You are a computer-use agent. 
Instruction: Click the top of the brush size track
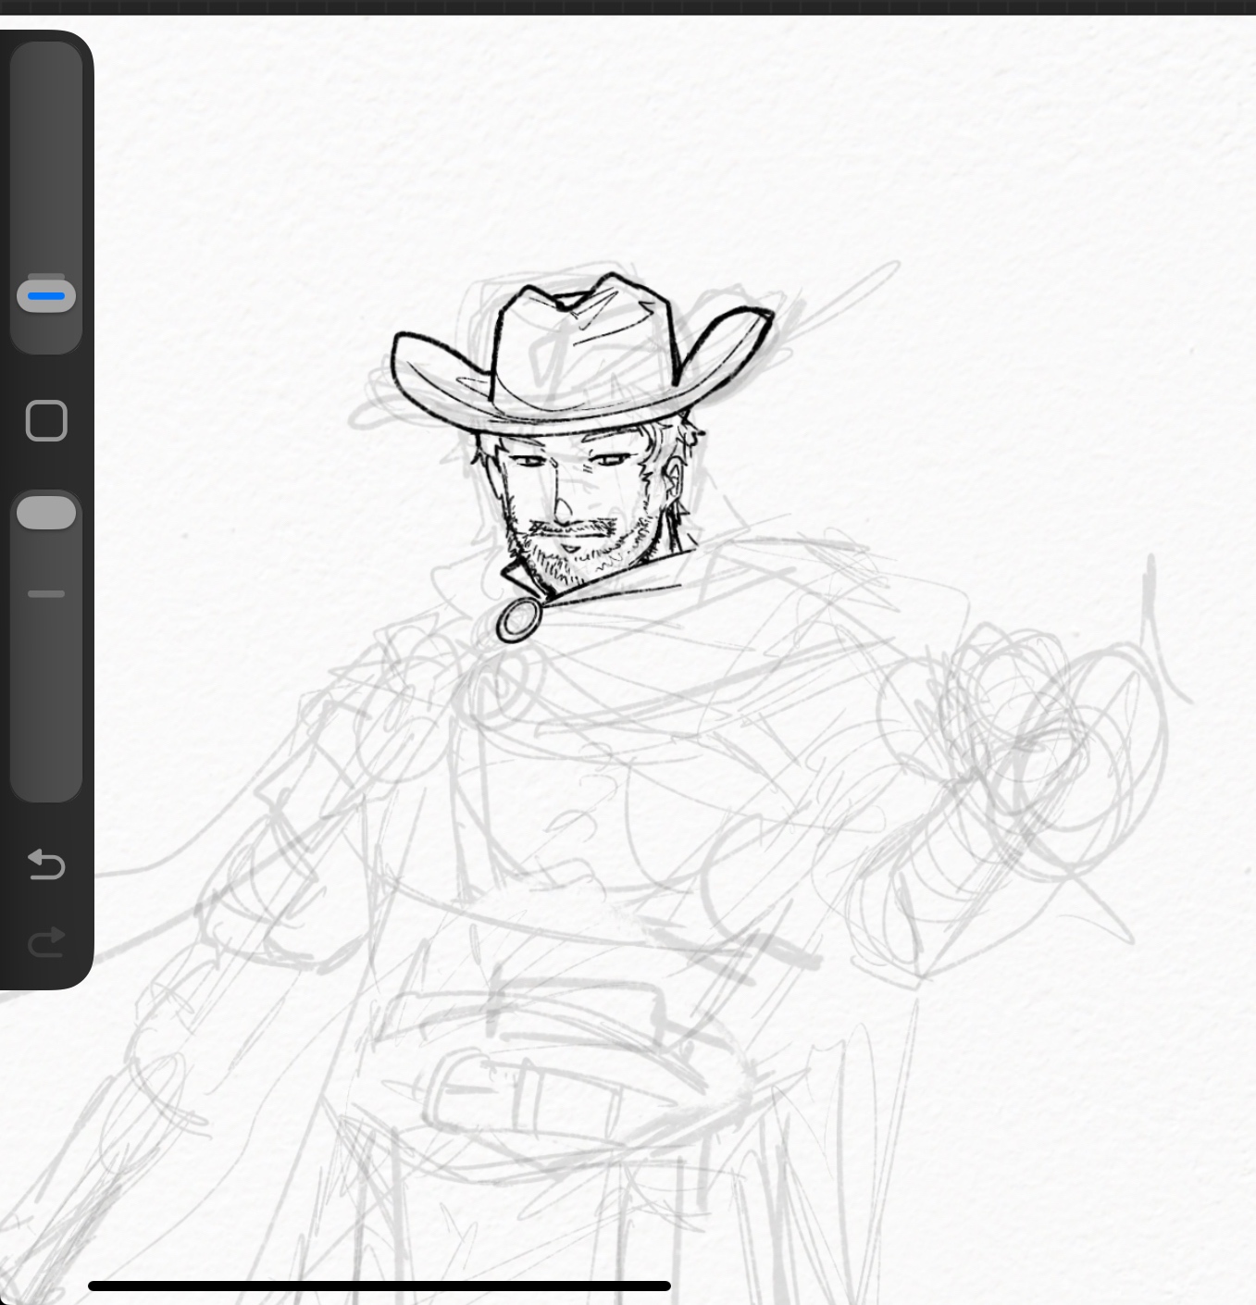46,74
